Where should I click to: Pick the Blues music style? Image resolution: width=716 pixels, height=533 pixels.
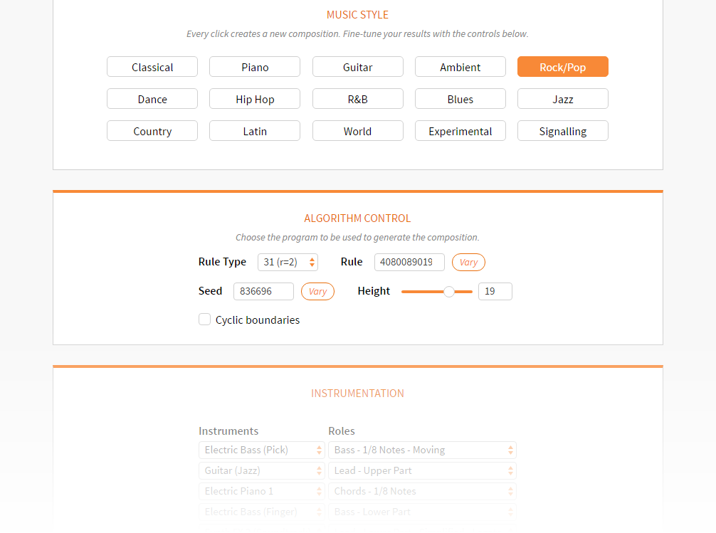[x=460, y=99]
